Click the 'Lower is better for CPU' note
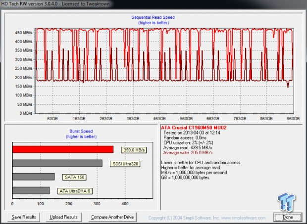The width and height of the screenshot is (307, 224). [x=201, y=163]
